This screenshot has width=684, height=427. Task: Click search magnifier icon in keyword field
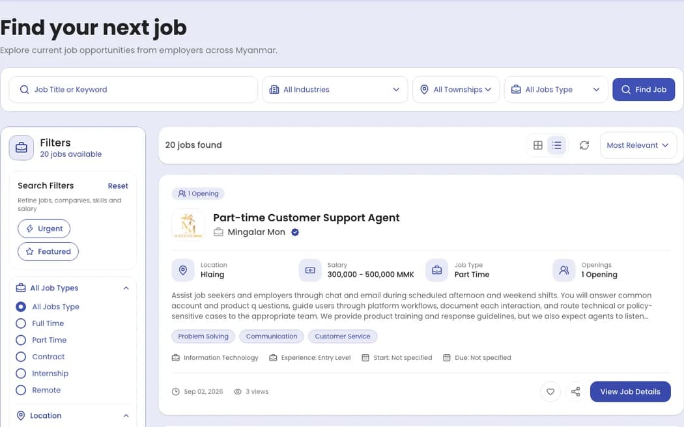25,90
